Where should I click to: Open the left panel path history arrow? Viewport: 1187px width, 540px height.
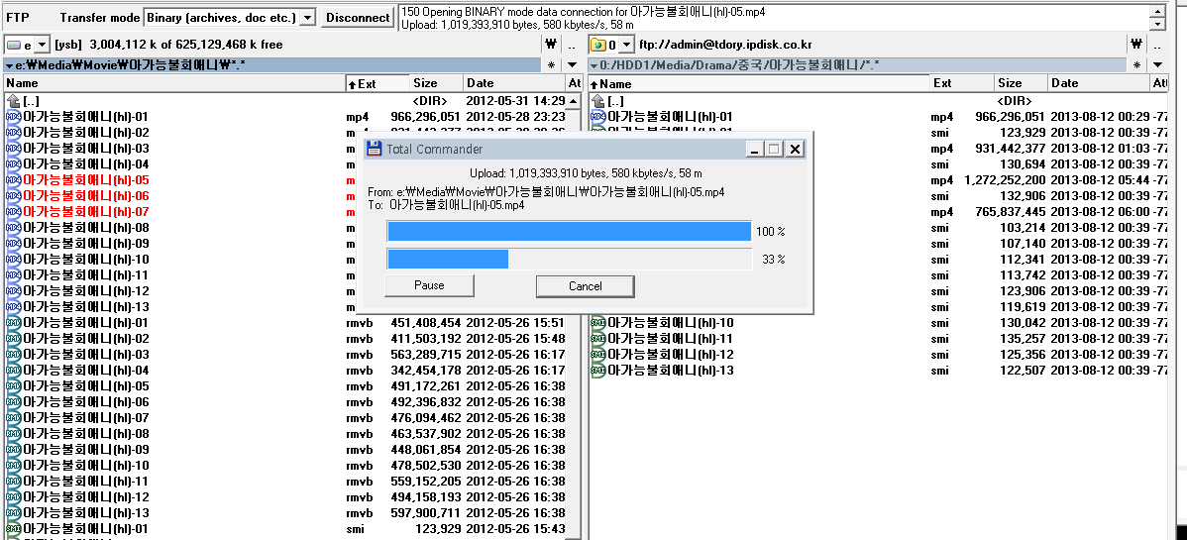point(573,65)
